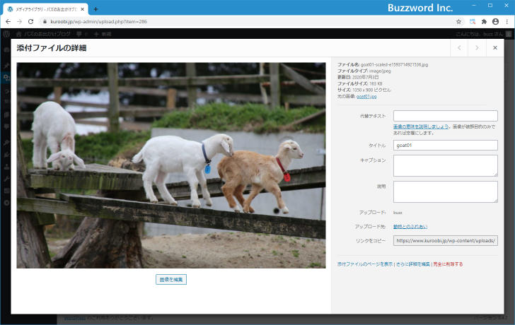This screenshot has height=325, width=515.
Task: Click in the 代替テキスト input field
Action: 445,116
